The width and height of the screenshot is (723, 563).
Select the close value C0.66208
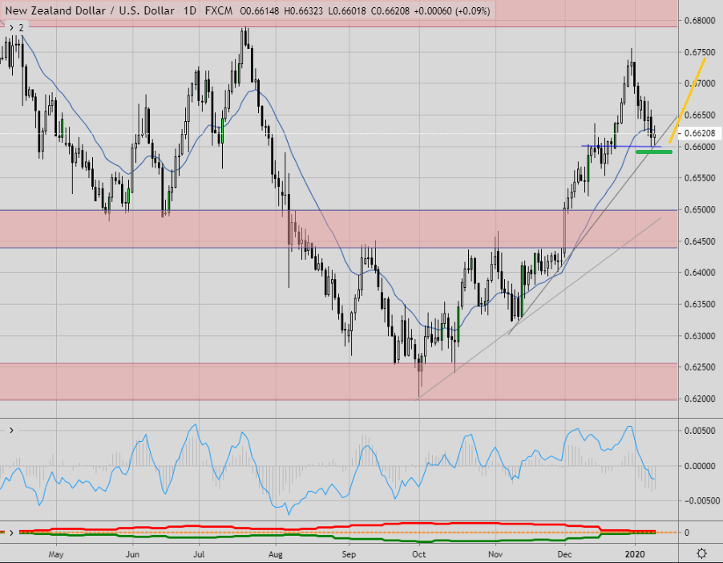[x=390, y=10]
